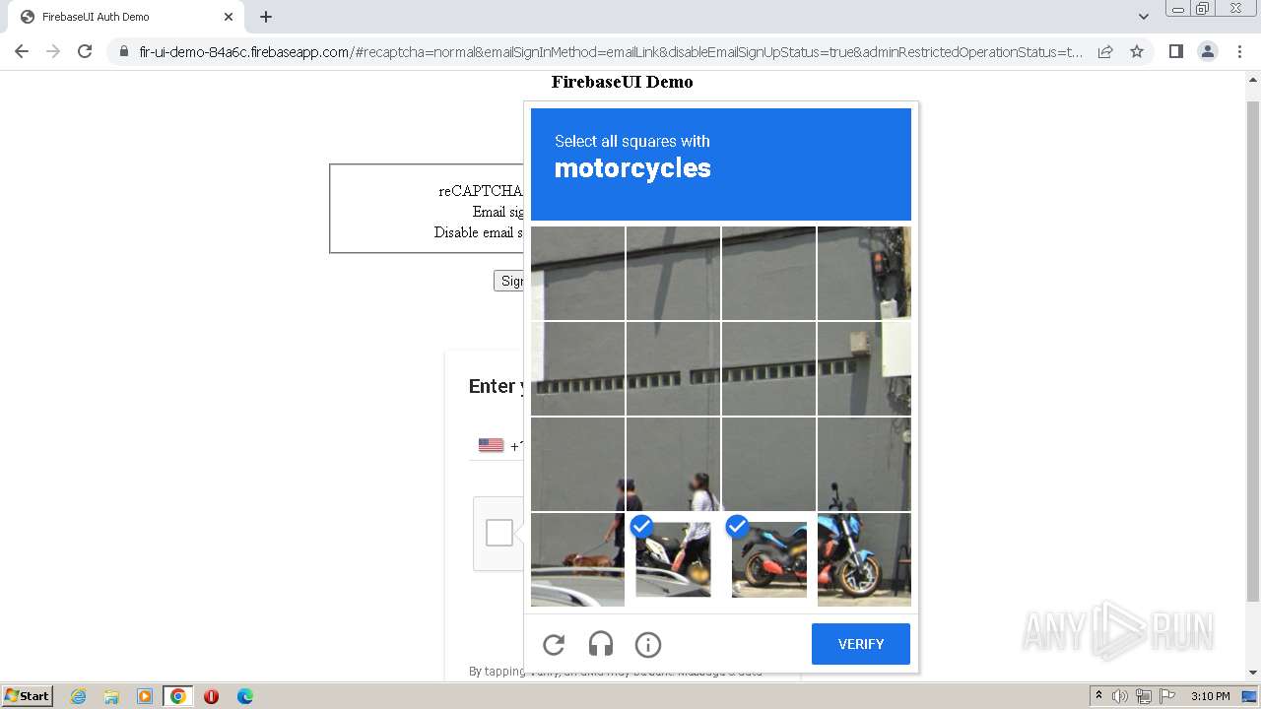
Task: Open the network tray icon
Action: (1144, 696)
